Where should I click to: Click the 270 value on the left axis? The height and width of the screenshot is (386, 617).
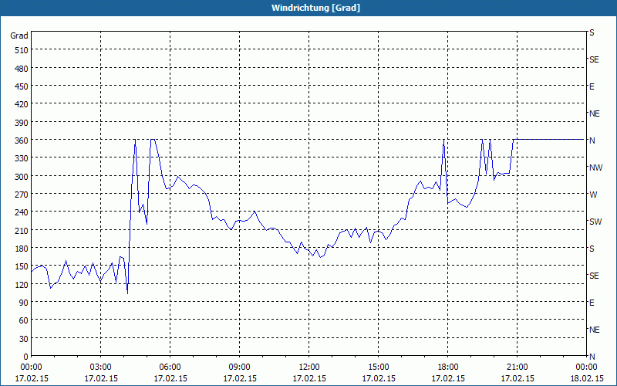click(x=19, y=195)
